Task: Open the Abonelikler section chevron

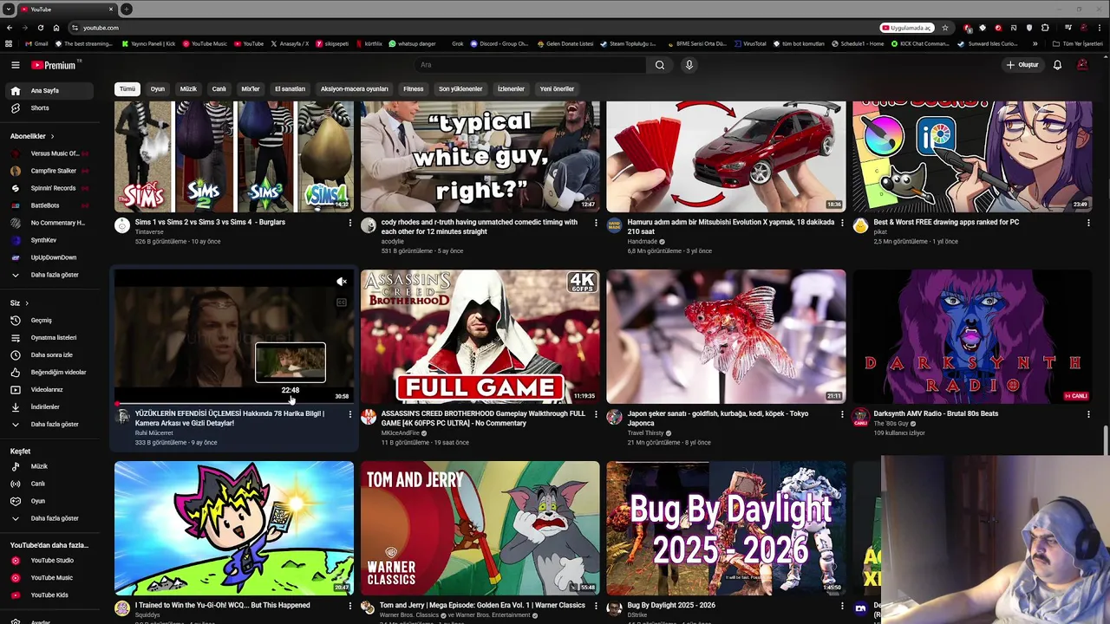Action: [x=52, y=136]
